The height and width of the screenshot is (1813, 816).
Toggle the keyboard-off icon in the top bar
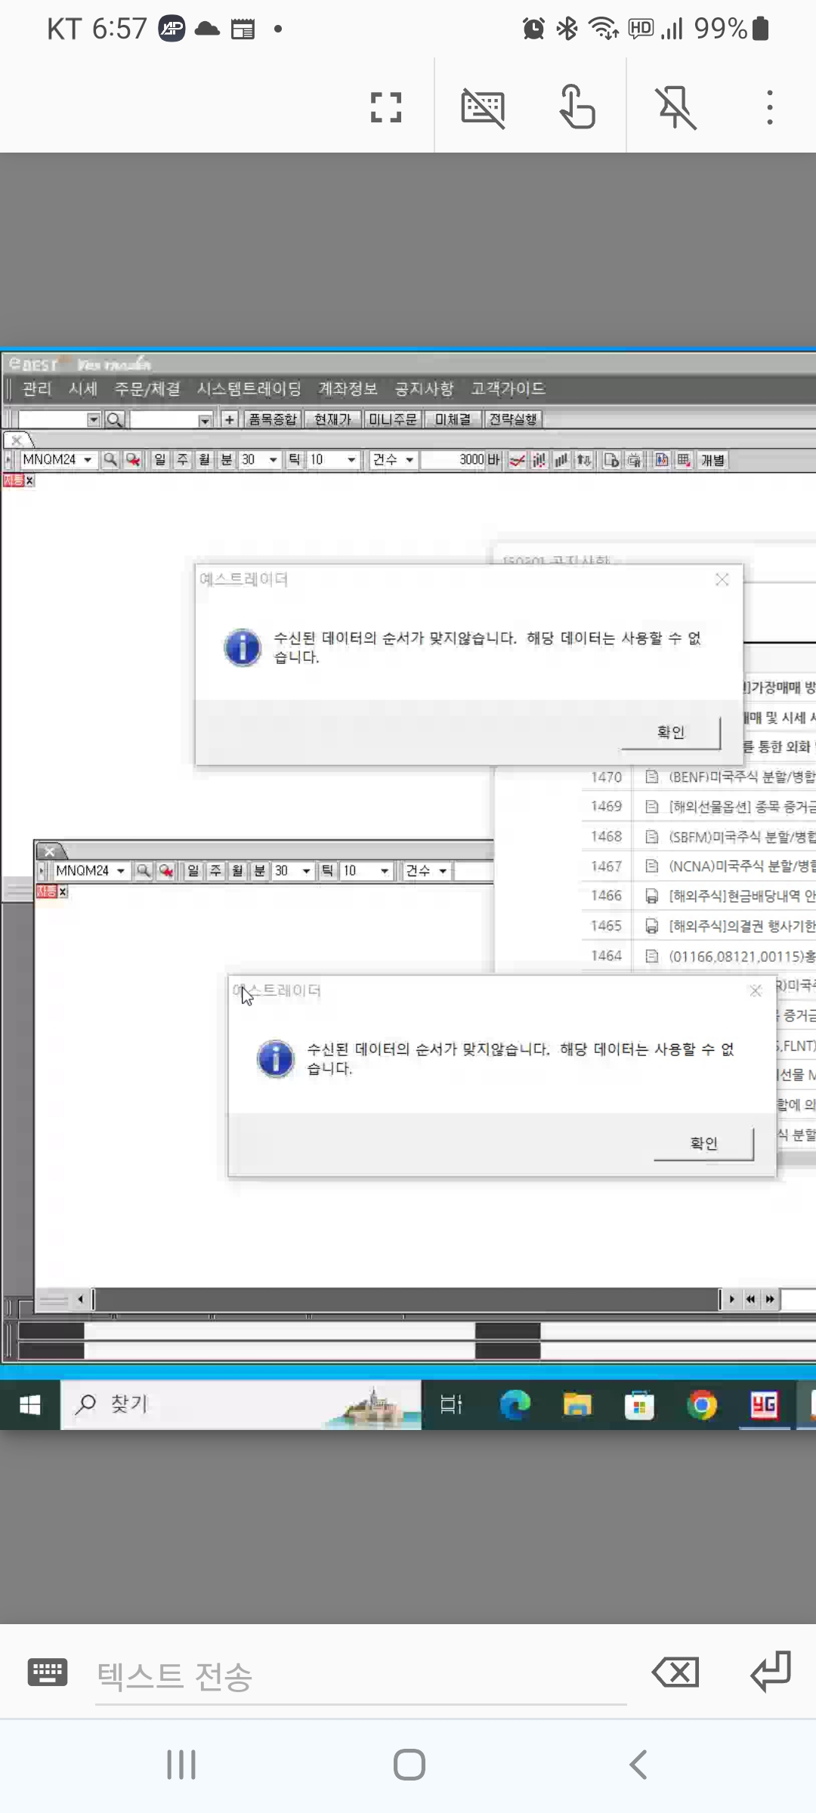point(483,107)
